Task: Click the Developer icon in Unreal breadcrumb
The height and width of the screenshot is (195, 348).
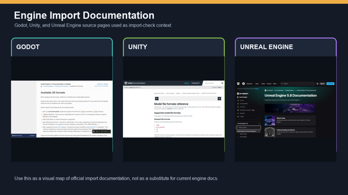Action: point(265,90)
